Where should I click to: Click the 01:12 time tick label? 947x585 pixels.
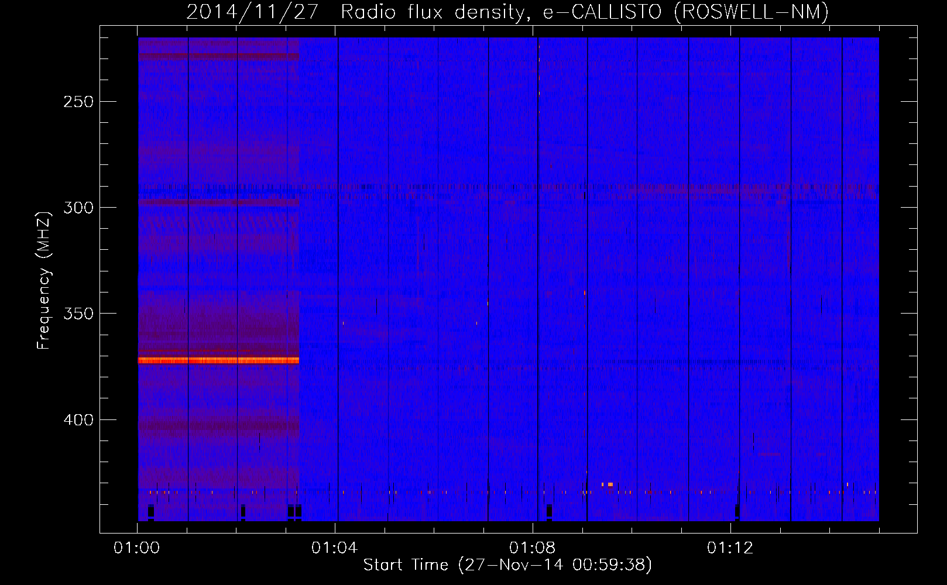coord(730,548)
